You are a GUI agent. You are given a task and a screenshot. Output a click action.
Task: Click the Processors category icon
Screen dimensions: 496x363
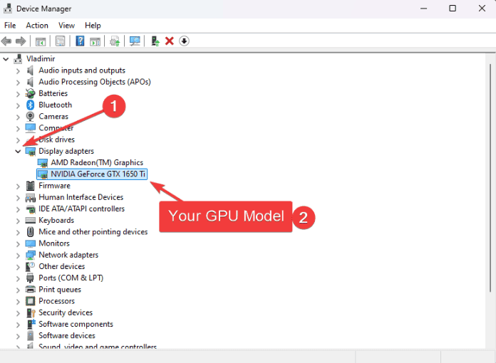click(x=31, y=301)
